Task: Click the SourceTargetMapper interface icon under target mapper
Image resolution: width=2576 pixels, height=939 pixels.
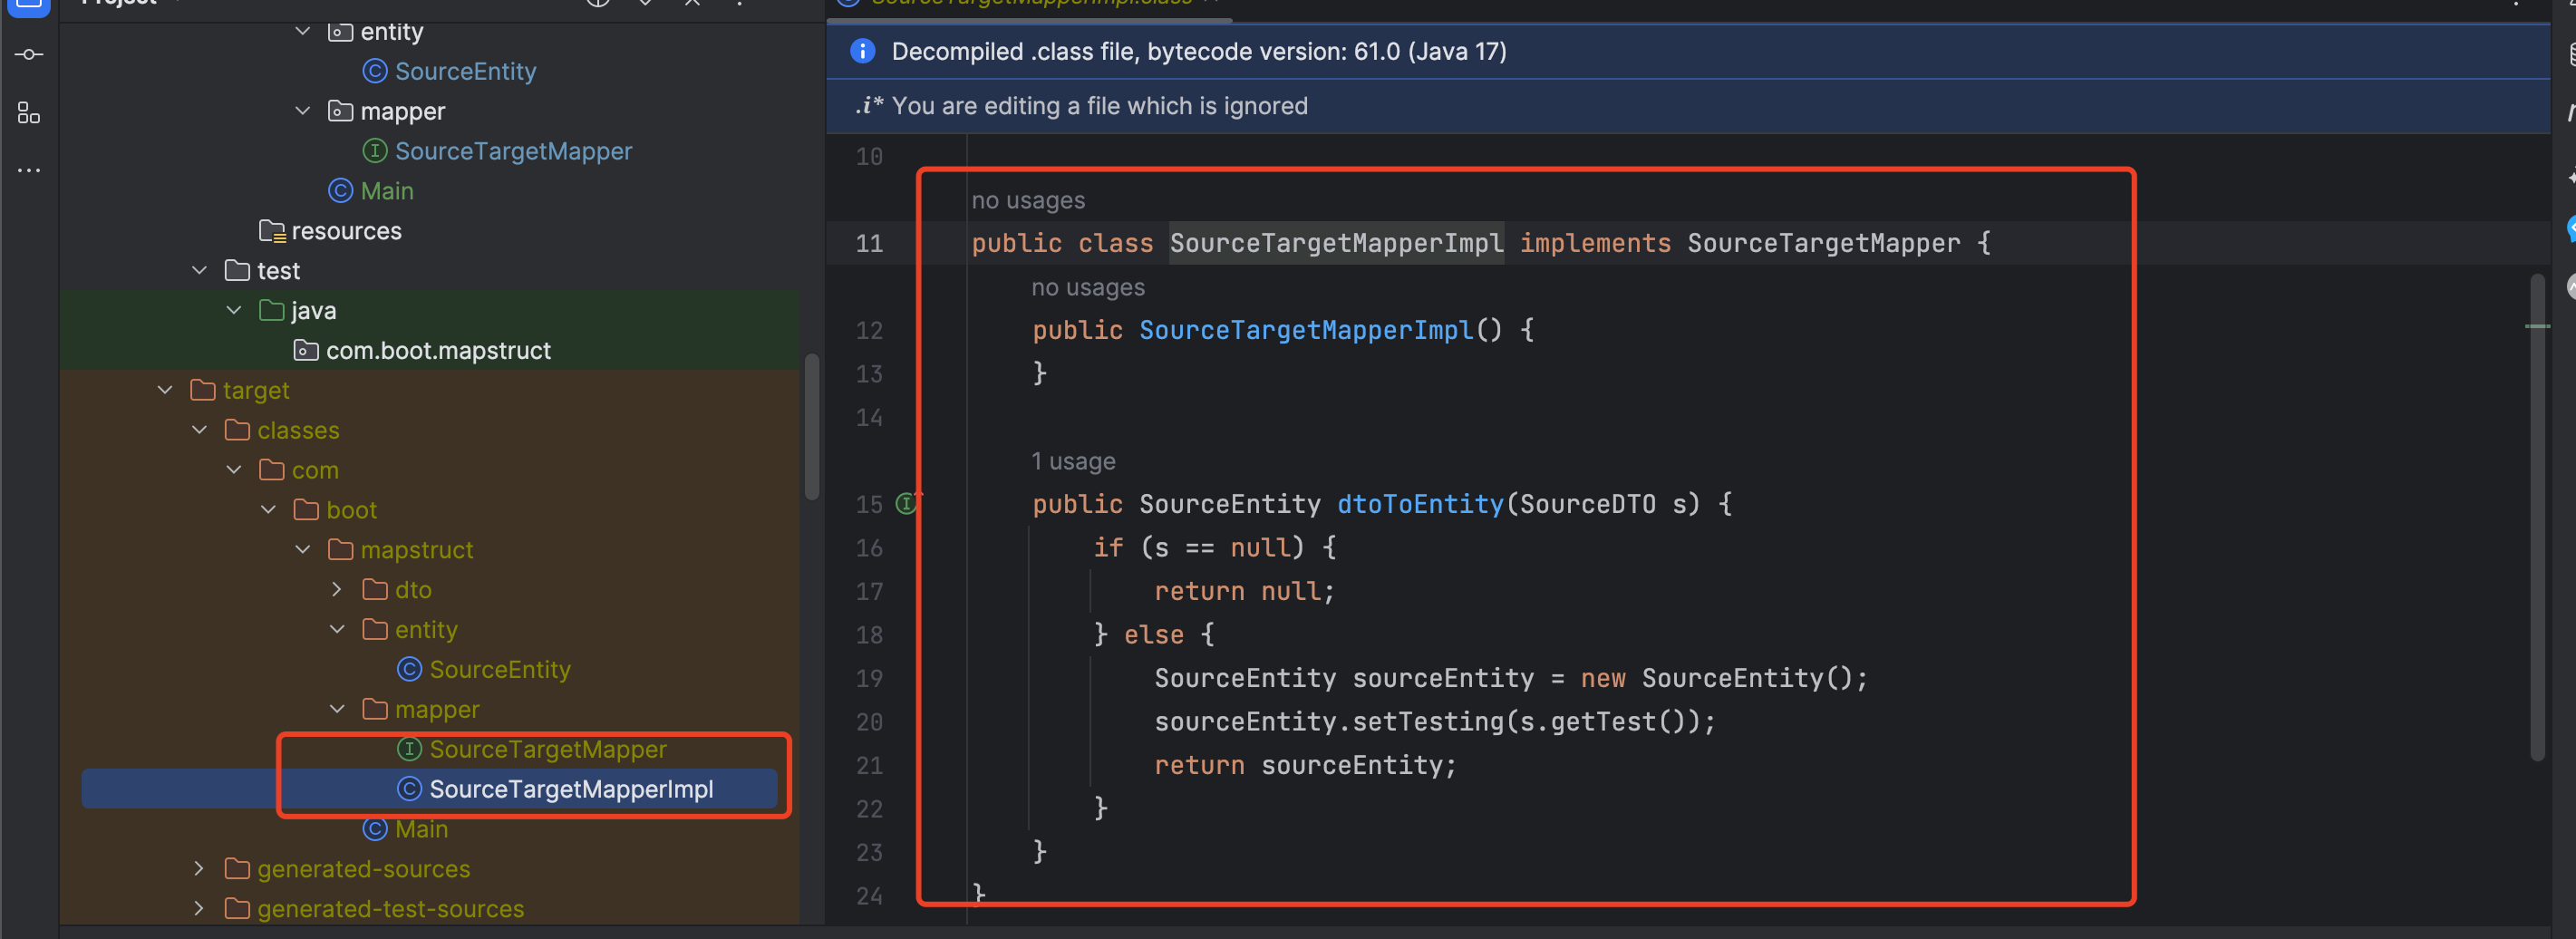Action: point(409,749)
